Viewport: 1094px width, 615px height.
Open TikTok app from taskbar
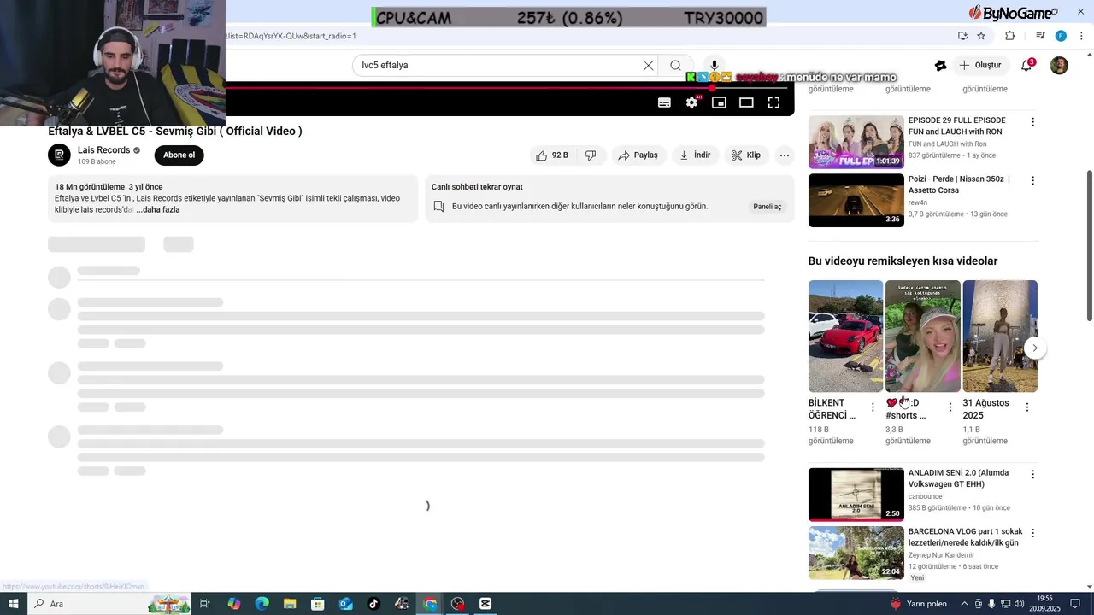373,604
